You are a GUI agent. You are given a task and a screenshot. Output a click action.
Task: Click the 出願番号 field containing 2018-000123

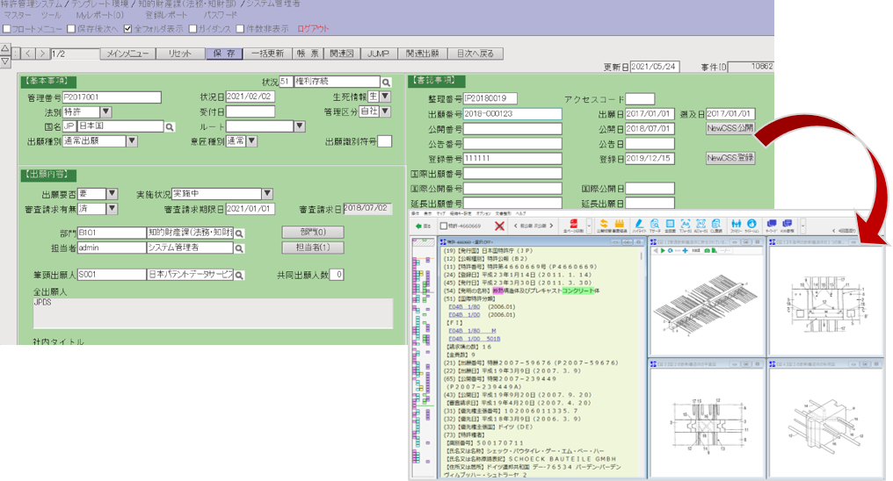pyautogui.click(x=512, y=114)
